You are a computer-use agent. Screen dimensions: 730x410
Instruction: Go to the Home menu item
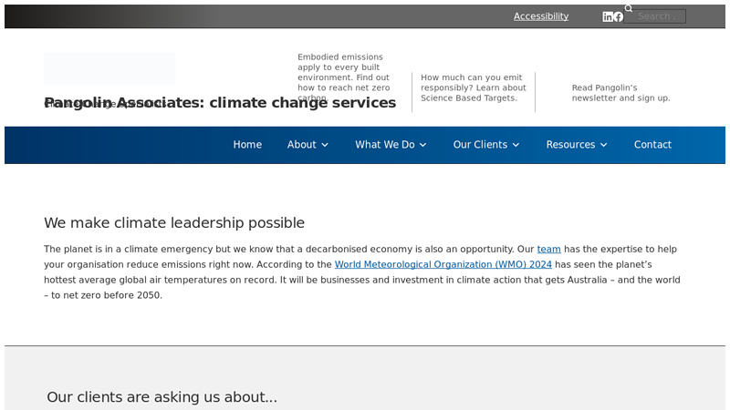pos(247,145)
